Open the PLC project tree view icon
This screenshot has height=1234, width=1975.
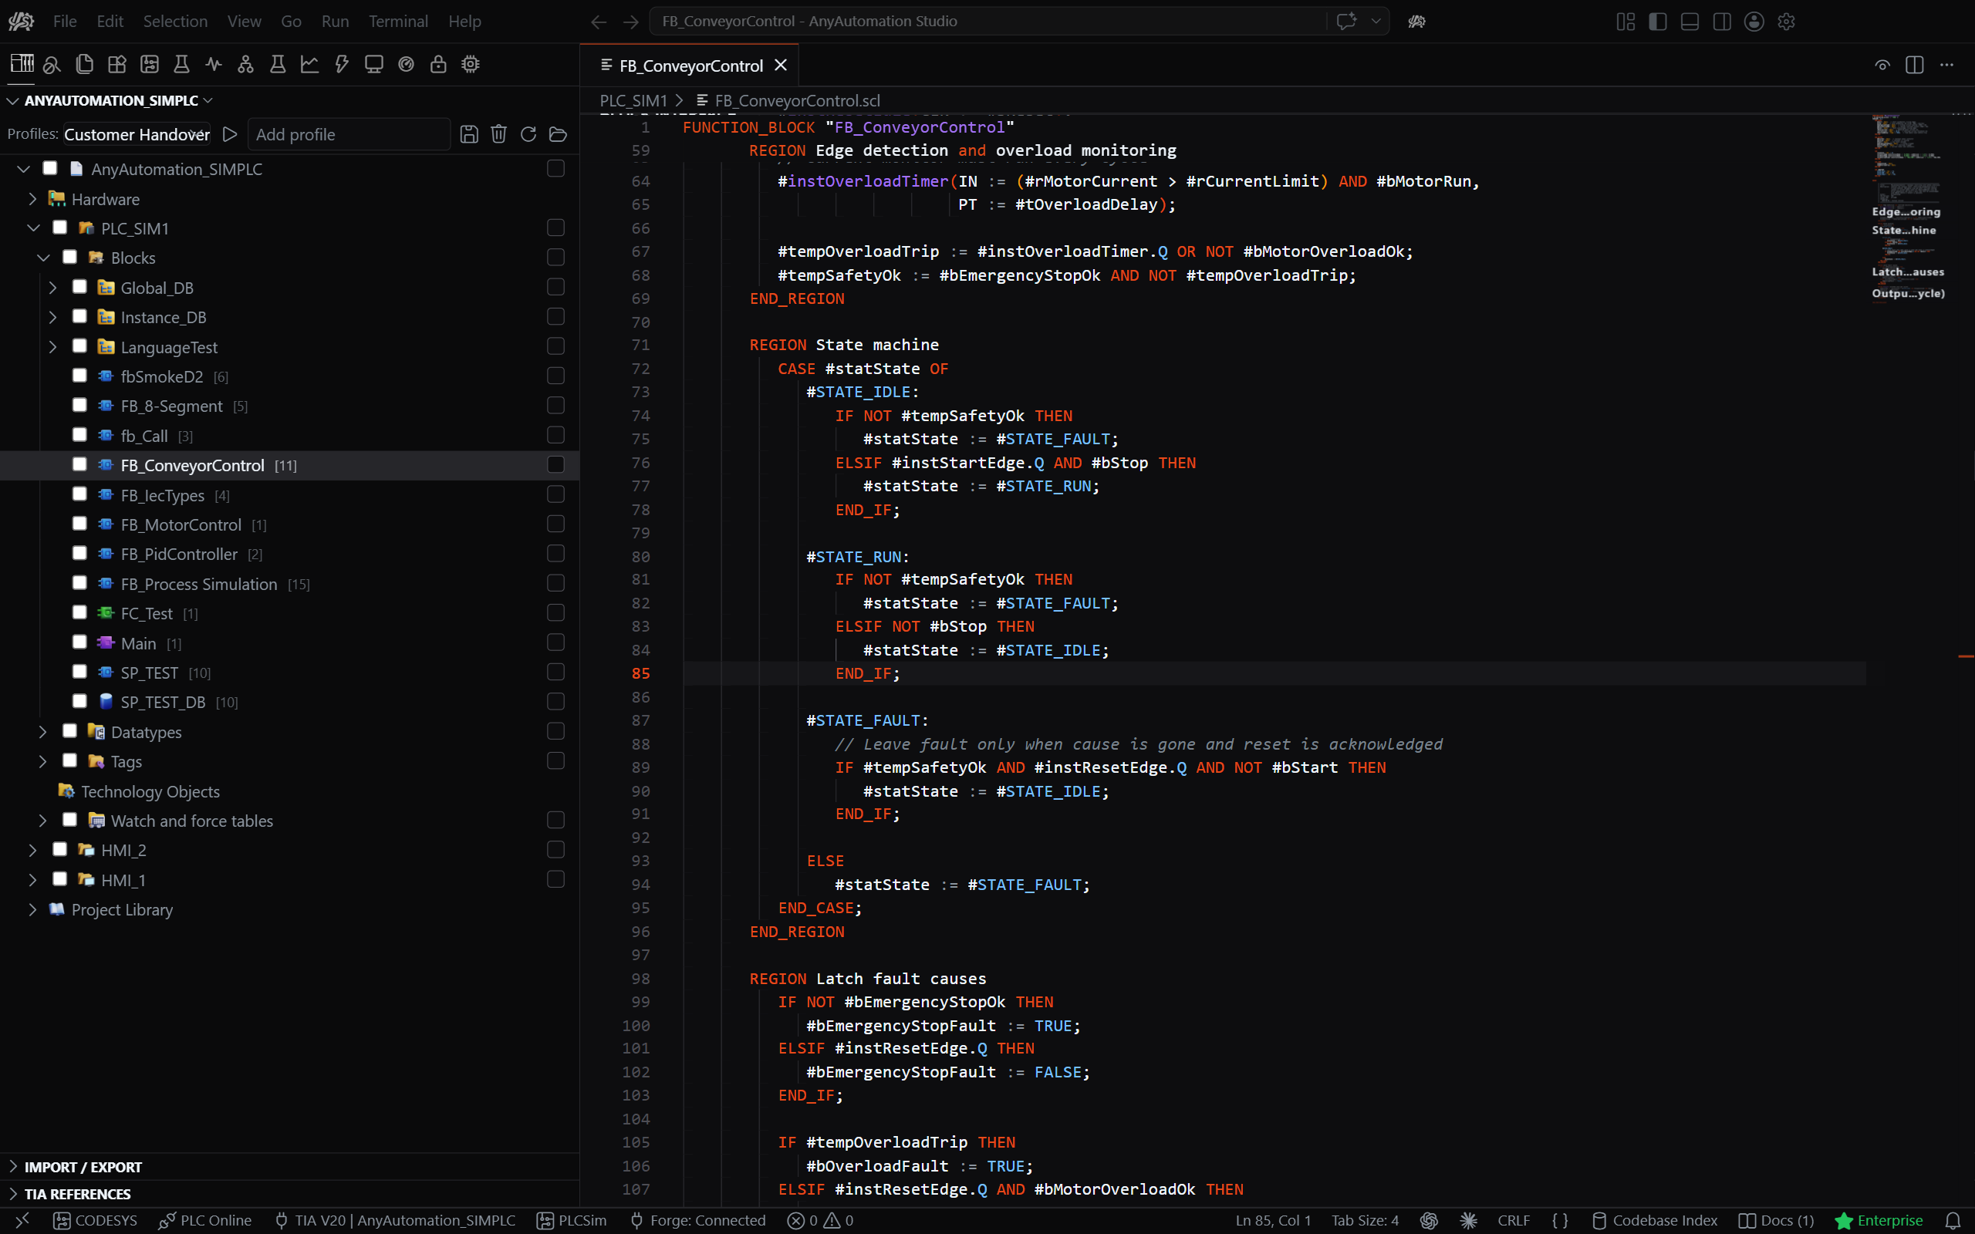pos(22,64)
